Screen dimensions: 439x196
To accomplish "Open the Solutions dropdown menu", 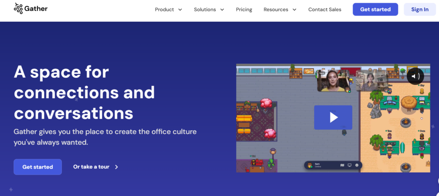I will pos(209,9).
